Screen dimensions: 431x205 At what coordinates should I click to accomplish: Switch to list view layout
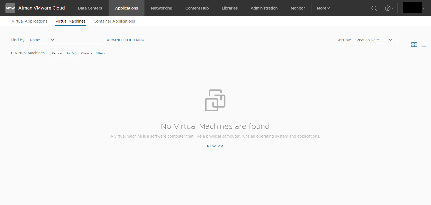423,45
